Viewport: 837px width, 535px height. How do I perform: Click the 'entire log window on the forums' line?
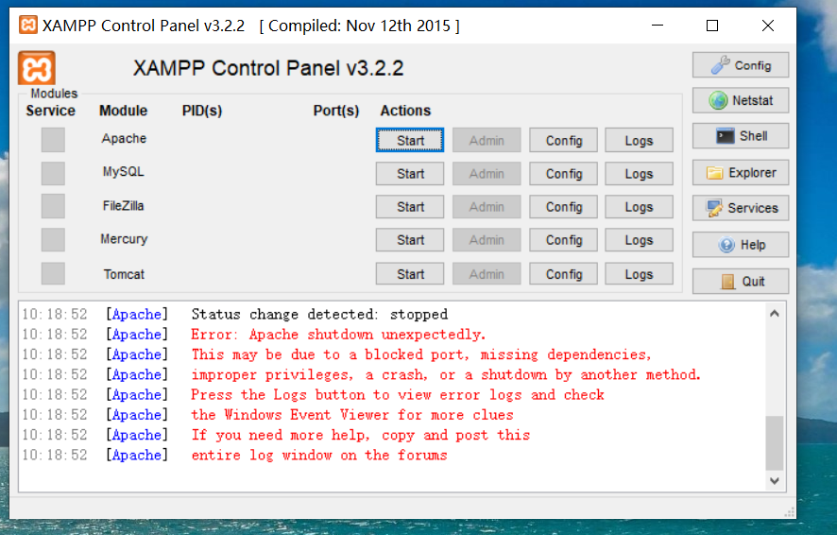tap(319, 455)
